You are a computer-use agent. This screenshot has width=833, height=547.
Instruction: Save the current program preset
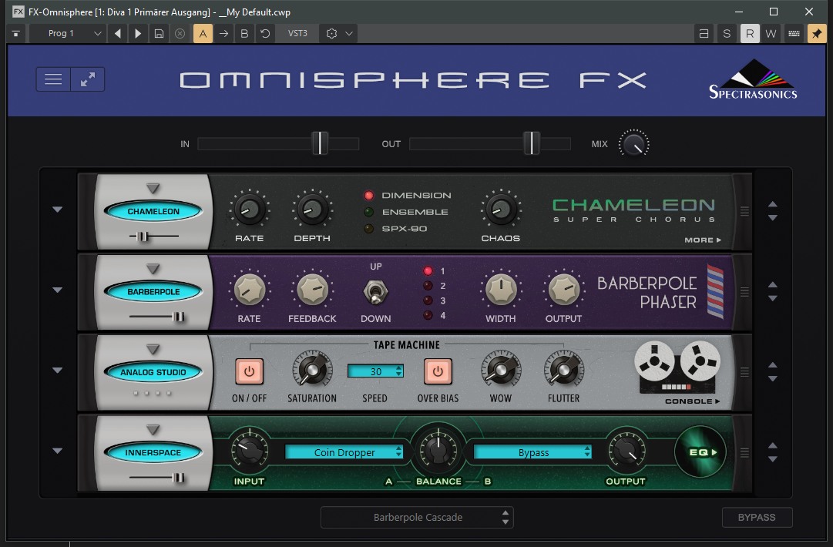[x=159, y=33]
